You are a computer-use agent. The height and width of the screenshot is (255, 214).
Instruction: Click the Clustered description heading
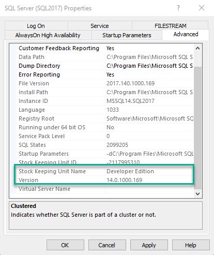click(x=23, y=206)
